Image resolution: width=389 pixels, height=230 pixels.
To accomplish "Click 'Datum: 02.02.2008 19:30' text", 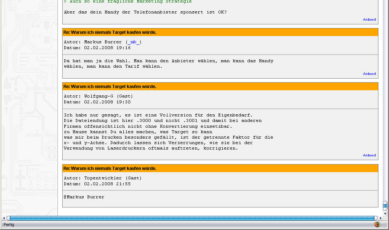I will coord(97,102).
